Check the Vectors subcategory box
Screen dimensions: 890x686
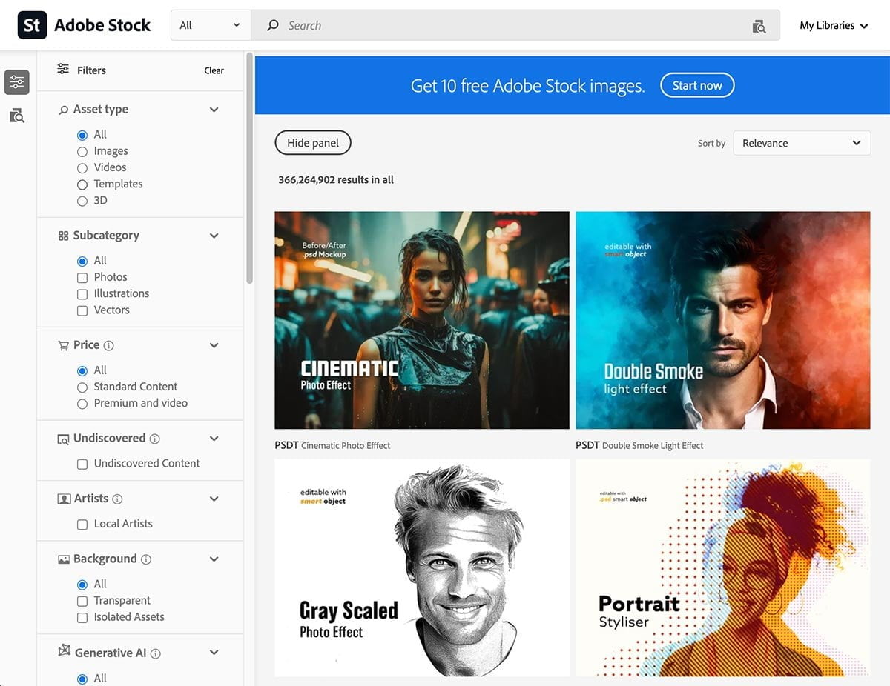click(x=82, y=310)
